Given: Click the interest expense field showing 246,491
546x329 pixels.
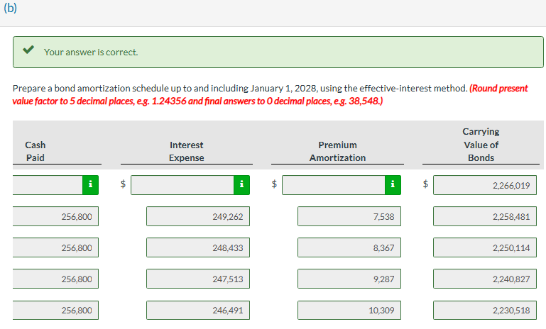Looking at the screenshot, I should pos(198,310).
